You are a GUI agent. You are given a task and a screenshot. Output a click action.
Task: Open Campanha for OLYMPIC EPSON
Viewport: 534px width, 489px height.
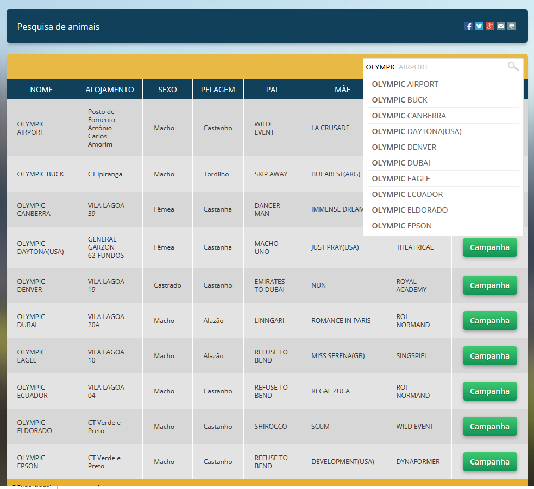coord(490,462)
